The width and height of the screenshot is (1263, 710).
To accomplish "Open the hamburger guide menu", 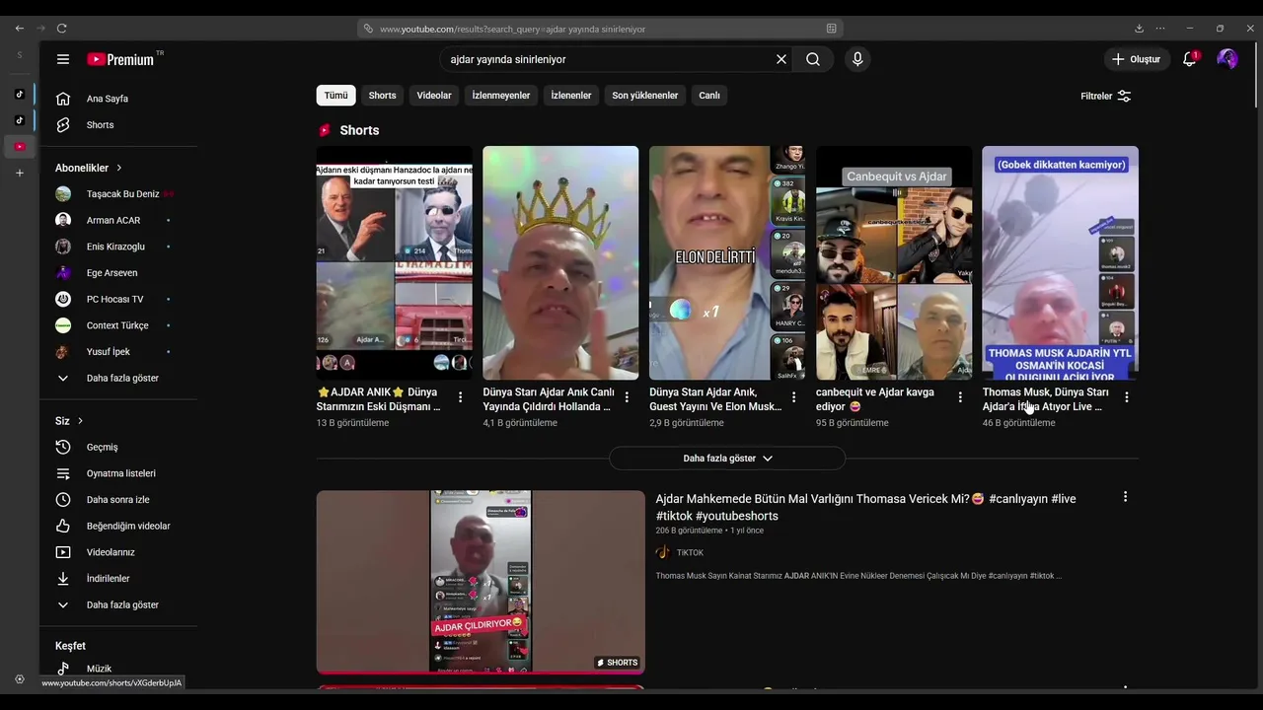I will pyautogui.click(x=63, y=59).
